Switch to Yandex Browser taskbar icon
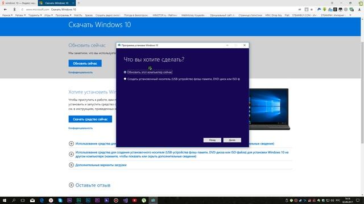The height and width of the screenshot is (204, 364). tap(51, 200)
